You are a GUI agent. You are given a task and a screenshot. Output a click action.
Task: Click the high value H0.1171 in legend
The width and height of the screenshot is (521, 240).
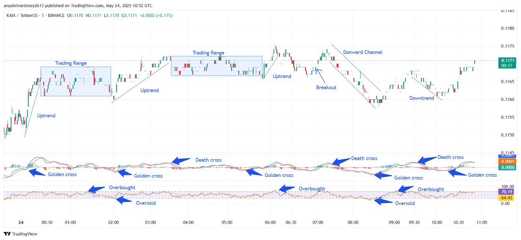pos(93,15)
